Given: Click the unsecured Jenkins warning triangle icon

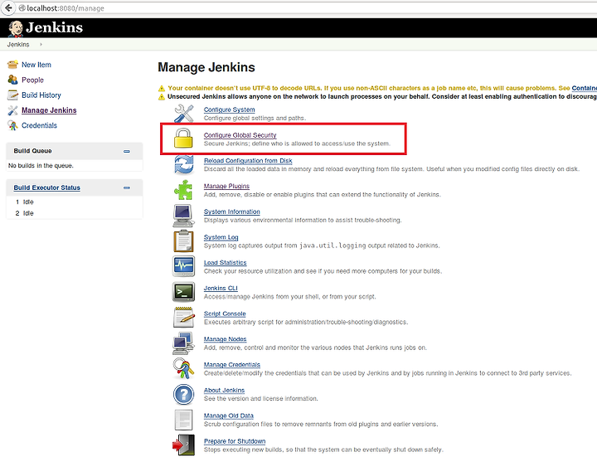Looking at the screenshot, I should (162, 97).
